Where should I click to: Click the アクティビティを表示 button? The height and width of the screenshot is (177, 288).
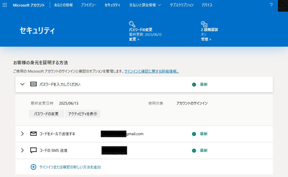coord(83,114)
